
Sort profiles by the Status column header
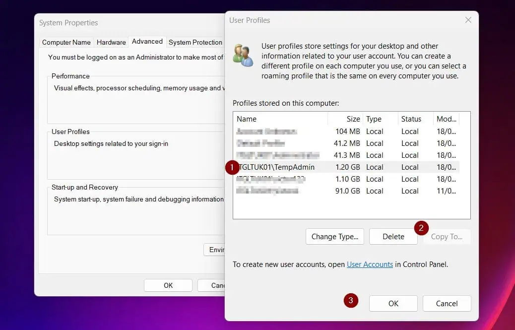(x=415, y=119)
